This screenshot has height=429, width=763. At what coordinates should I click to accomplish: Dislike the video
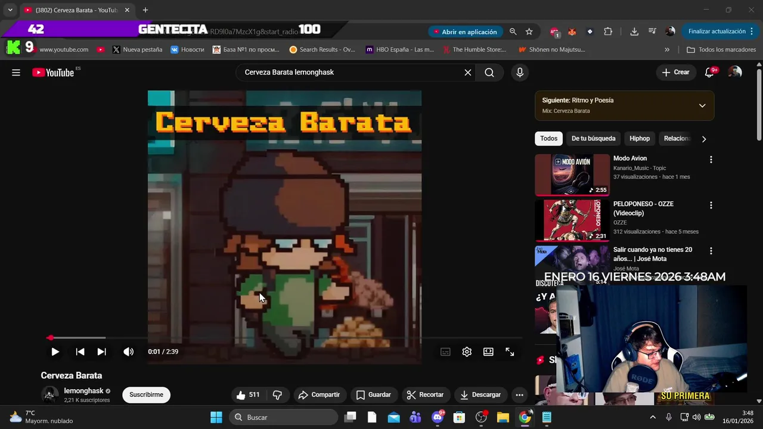pyautogui.click(x=277, y=394)
